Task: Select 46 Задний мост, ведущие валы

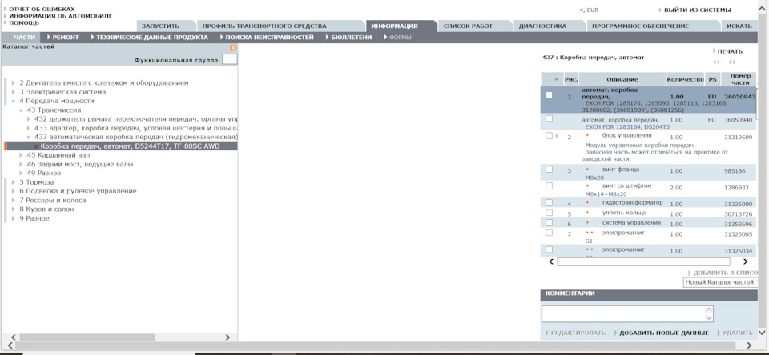Action: pos(80,164)
